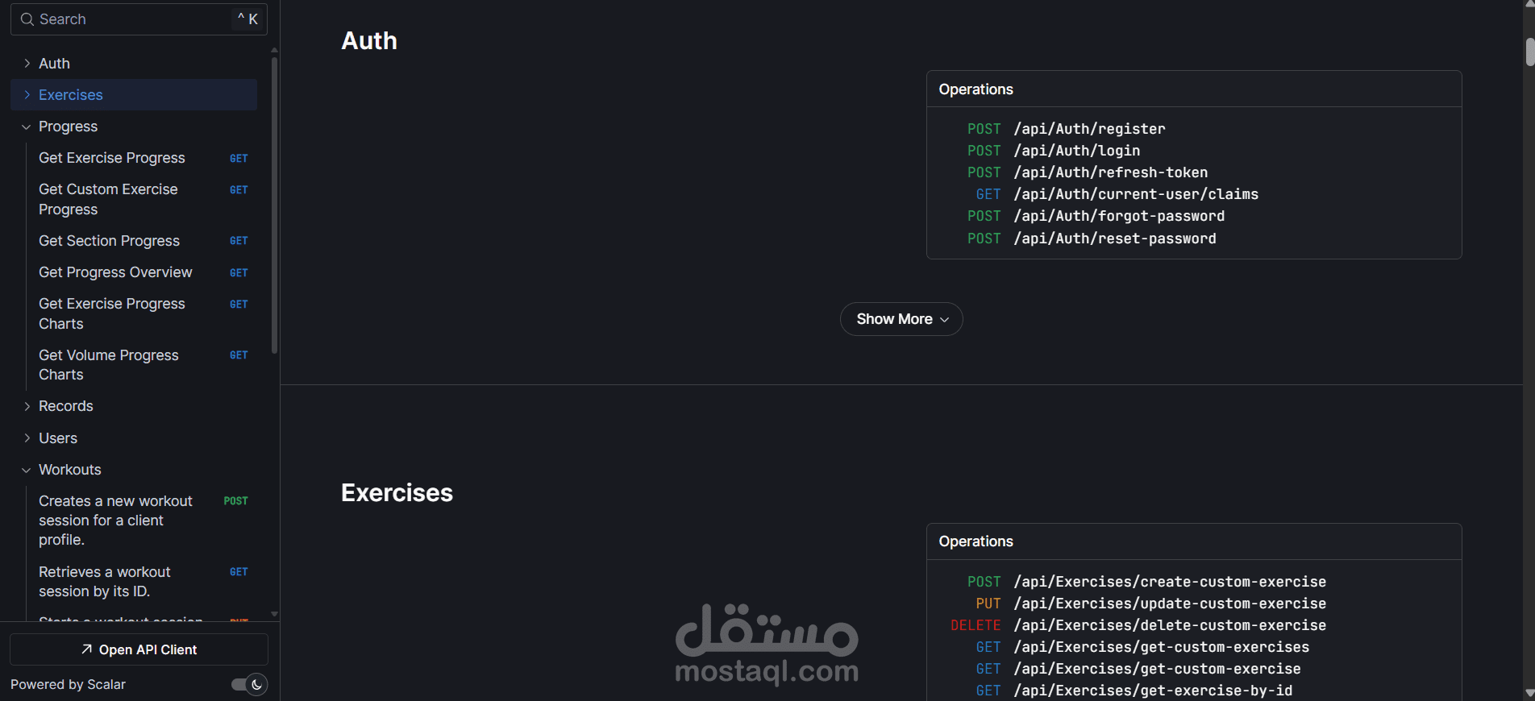Open the /api/Auth/login operation link
The height and width of the screenshot is (701, 1535).
point(1076,151)
